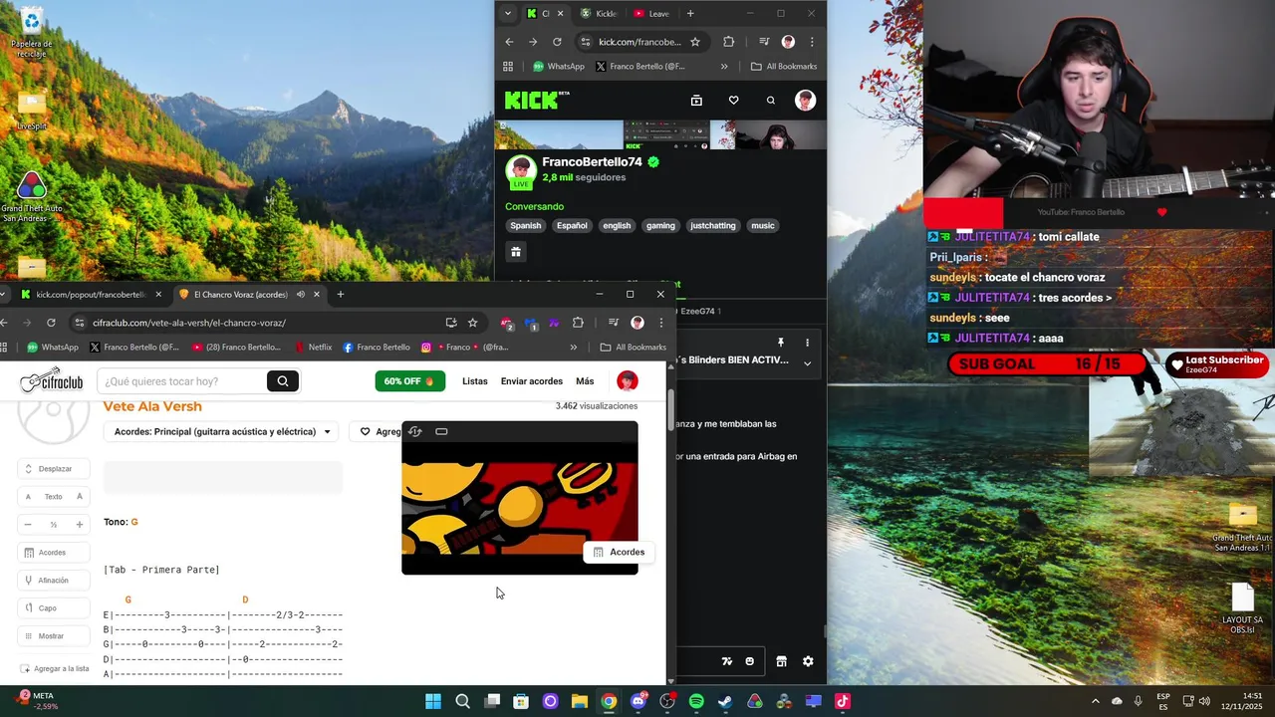Image resolution: width=1275 pixels, height=717 pixels.
Task: Mute tab using speaker icon on El Chancro Voraz tab
Action: (300, 295)
